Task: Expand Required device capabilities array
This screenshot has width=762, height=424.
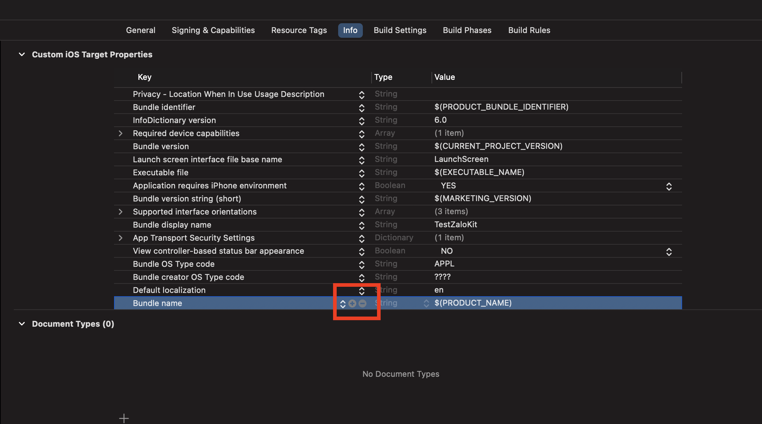Action: (121, 134)
